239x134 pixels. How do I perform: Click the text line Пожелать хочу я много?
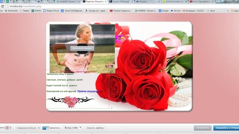point(60,74)
